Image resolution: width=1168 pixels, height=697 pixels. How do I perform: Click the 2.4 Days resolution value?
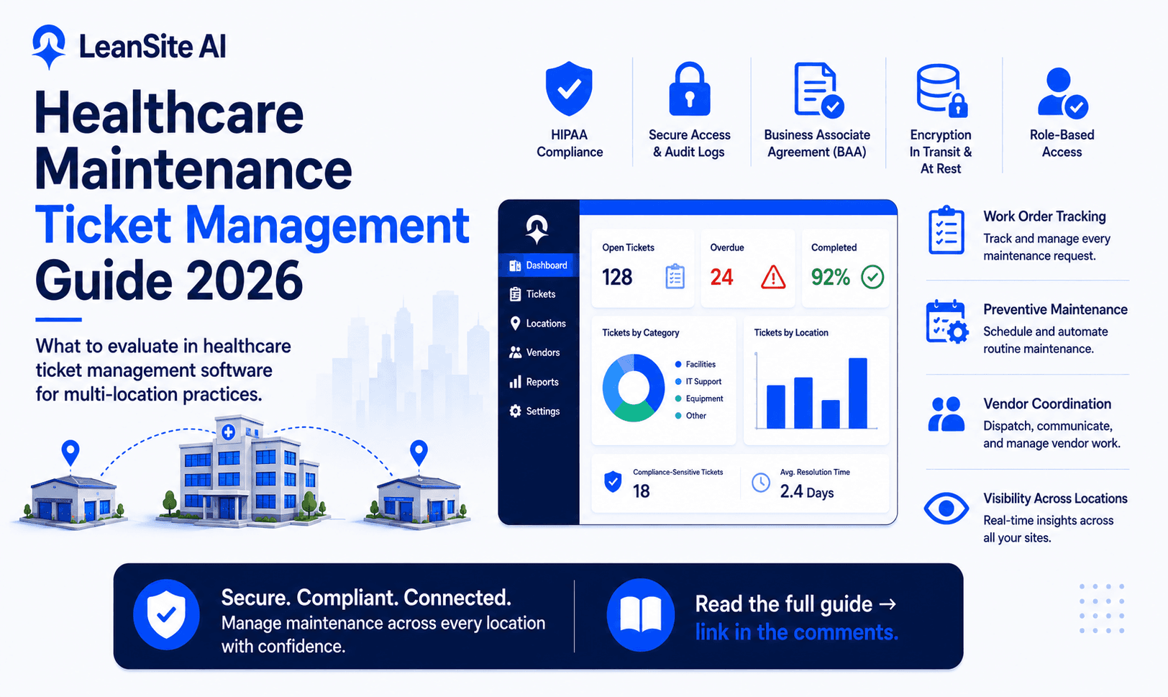pyautogui.click(x=807, y=492)
